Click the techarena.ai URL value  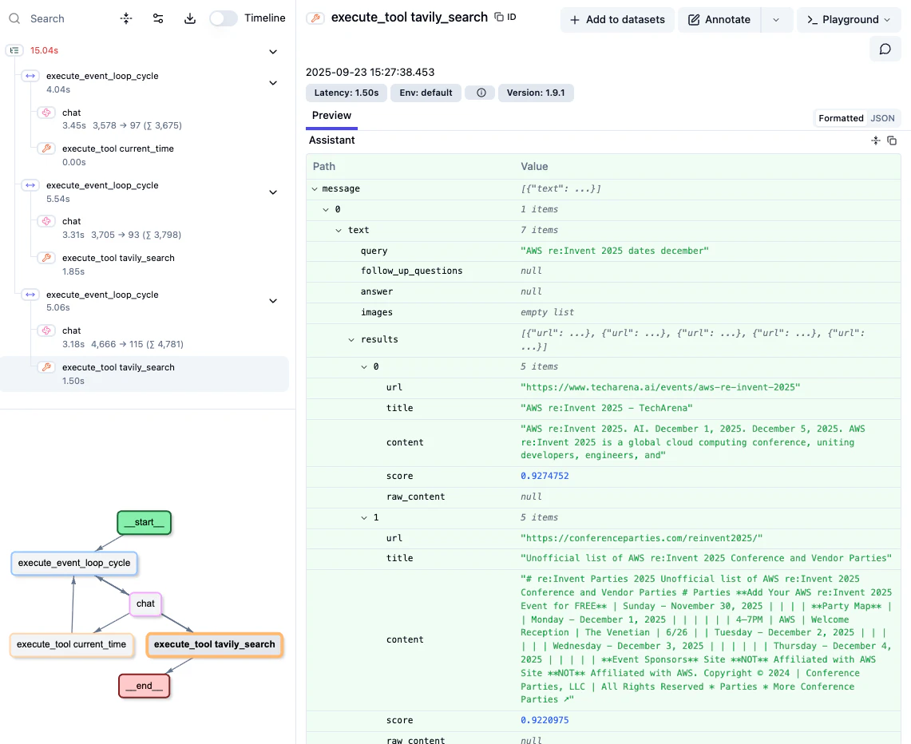click(x=660, y=387)
